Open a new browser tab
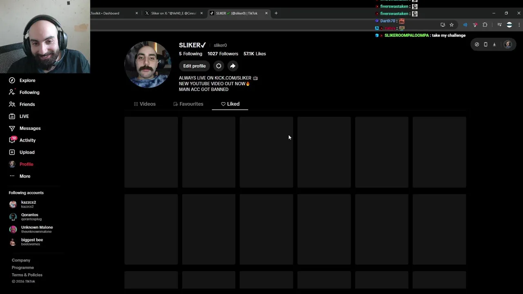The image size is (523, 294). [276, 13]
